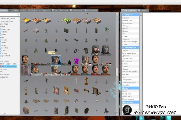Spawn the pink missing-texture model
The height and width of the screenshot is (120, 181).
pos(76,60)
